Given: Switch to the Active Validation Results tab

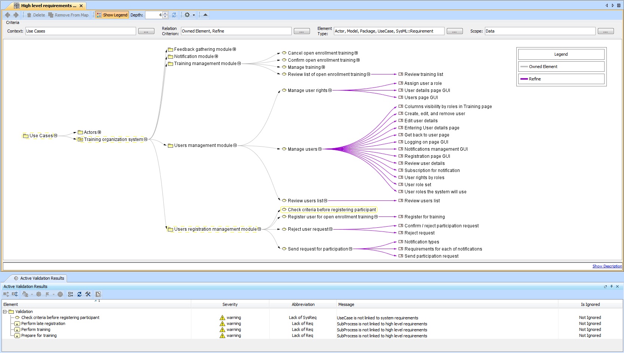Looking at the screenshot, I should pos(39,278).
